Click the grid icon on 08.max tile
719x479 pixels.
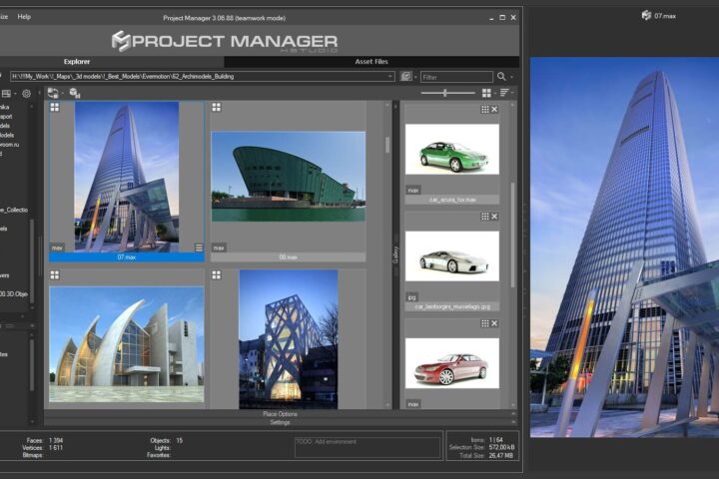click(x=216, y=107)
